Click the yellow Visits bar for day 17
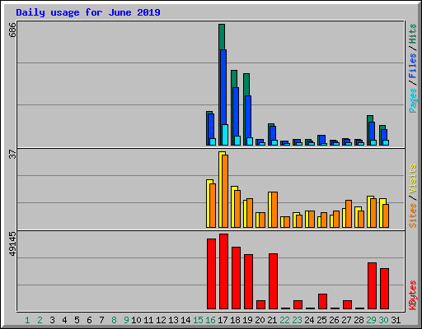422x329 pixels. 220,189
